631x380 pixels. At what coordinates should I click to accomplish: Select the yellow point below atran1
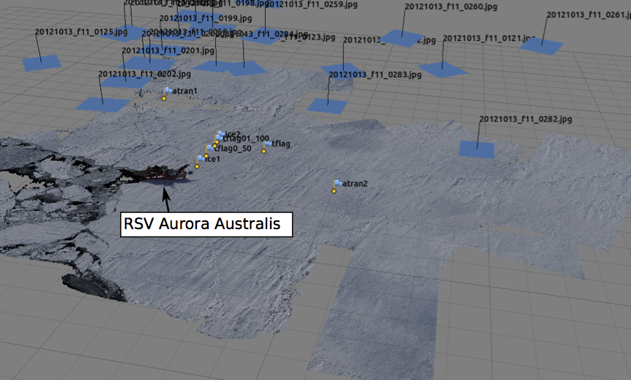pos(164,98)
